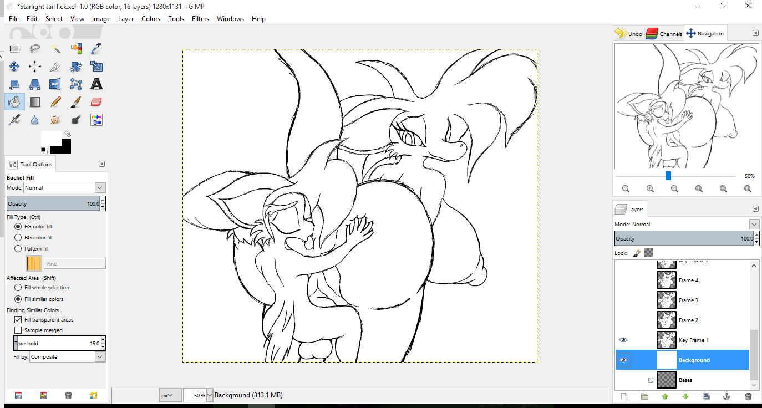Expand the Bases layer group
Viewport: 762px width, 408px height.
point(651,380)
